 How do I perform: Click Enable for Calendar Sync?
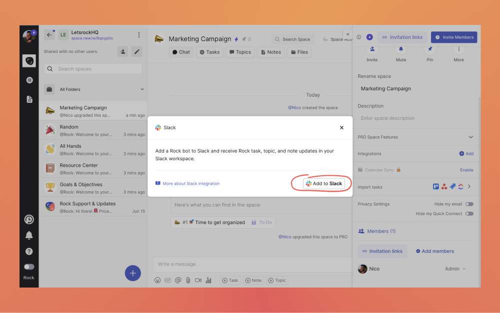click(466, 170)
